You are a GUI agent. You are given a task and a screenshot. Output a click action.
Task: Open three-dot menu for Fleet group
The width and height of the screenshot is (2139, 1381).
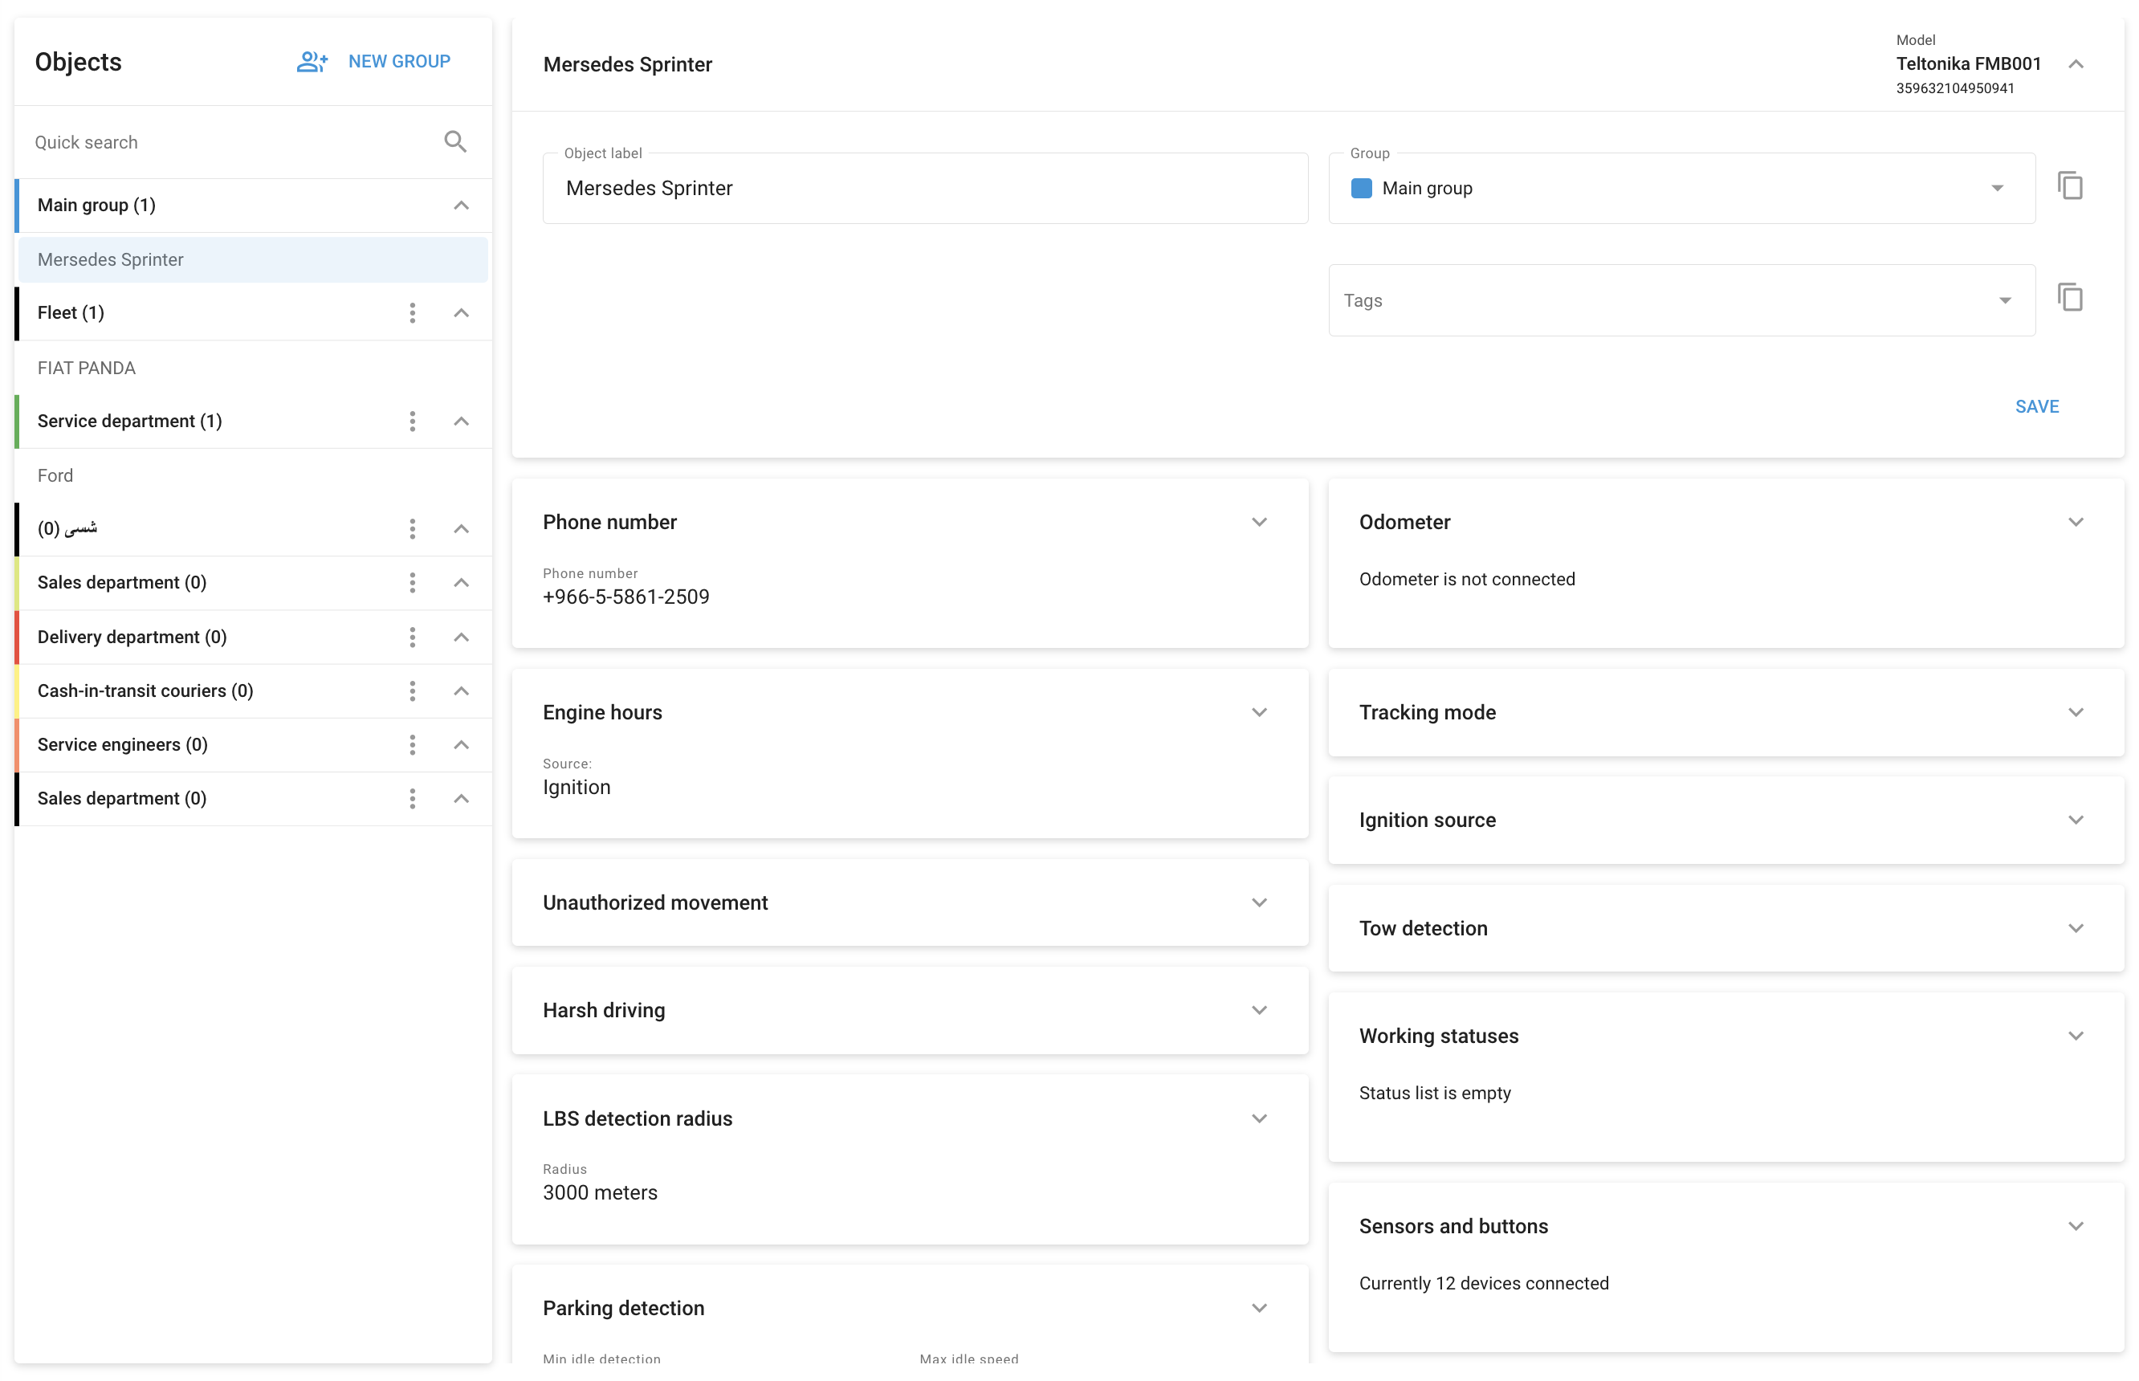pyautogui.click(x=413, y=313)
